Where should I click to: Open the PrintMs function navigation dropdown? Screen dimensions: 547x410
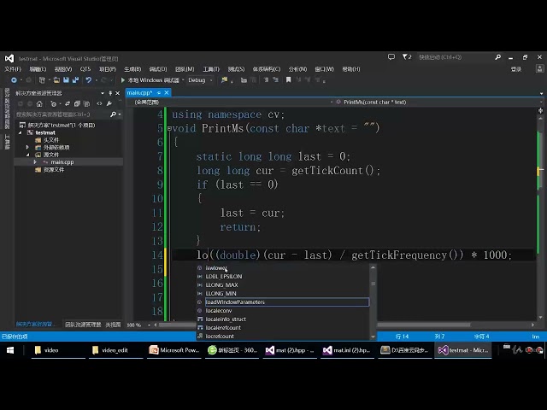[443, 102]
